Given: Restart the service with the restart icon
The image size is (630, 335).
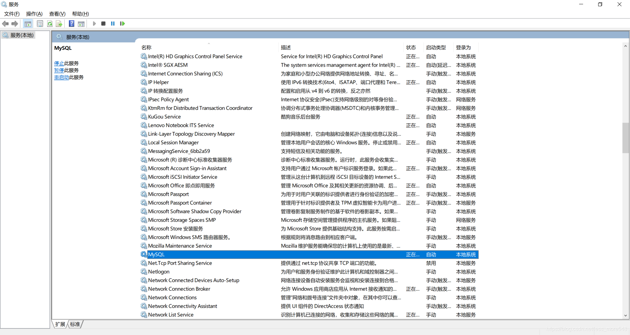Looking at the screenshot, I should pos(122,24).
